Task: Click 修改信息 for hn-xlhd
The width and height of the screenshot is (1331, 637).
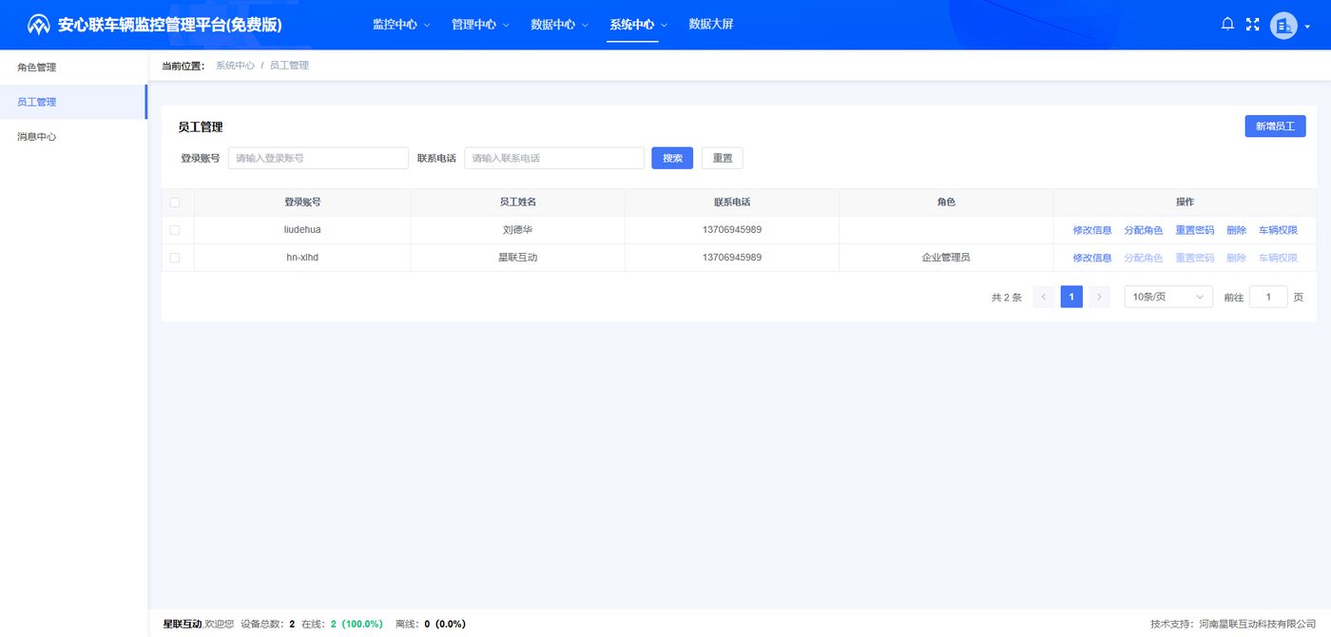Action: (x=1092, y=258)
